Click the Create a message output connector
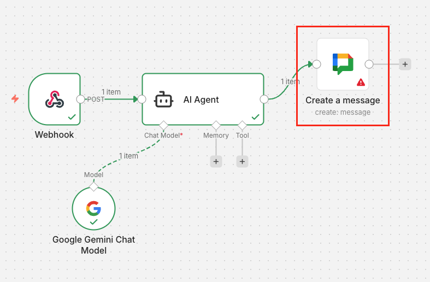Image resolution: width=430 pixels, height=282 pixels. 369,64
